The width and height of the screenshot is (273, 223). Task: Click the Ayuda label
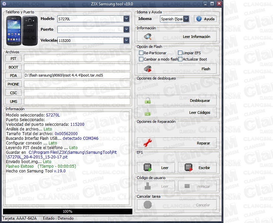click(x=209, y=19)
